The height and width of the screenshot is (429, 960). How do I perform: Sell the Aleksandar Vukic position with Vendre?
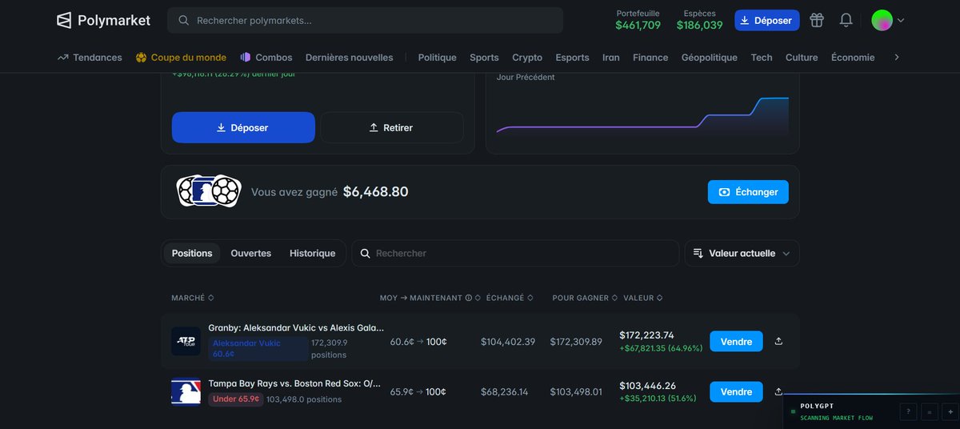coord(736,342)
